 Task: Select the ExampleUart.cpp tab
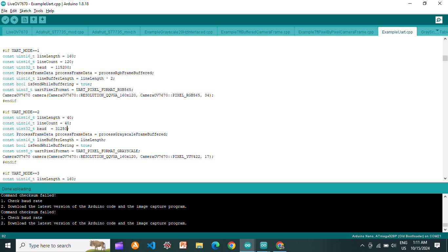(x=397, y=32)
